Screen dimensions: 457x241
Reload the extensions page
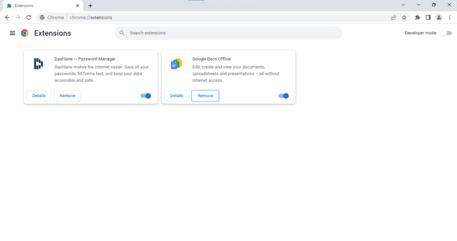coord(29,17)
